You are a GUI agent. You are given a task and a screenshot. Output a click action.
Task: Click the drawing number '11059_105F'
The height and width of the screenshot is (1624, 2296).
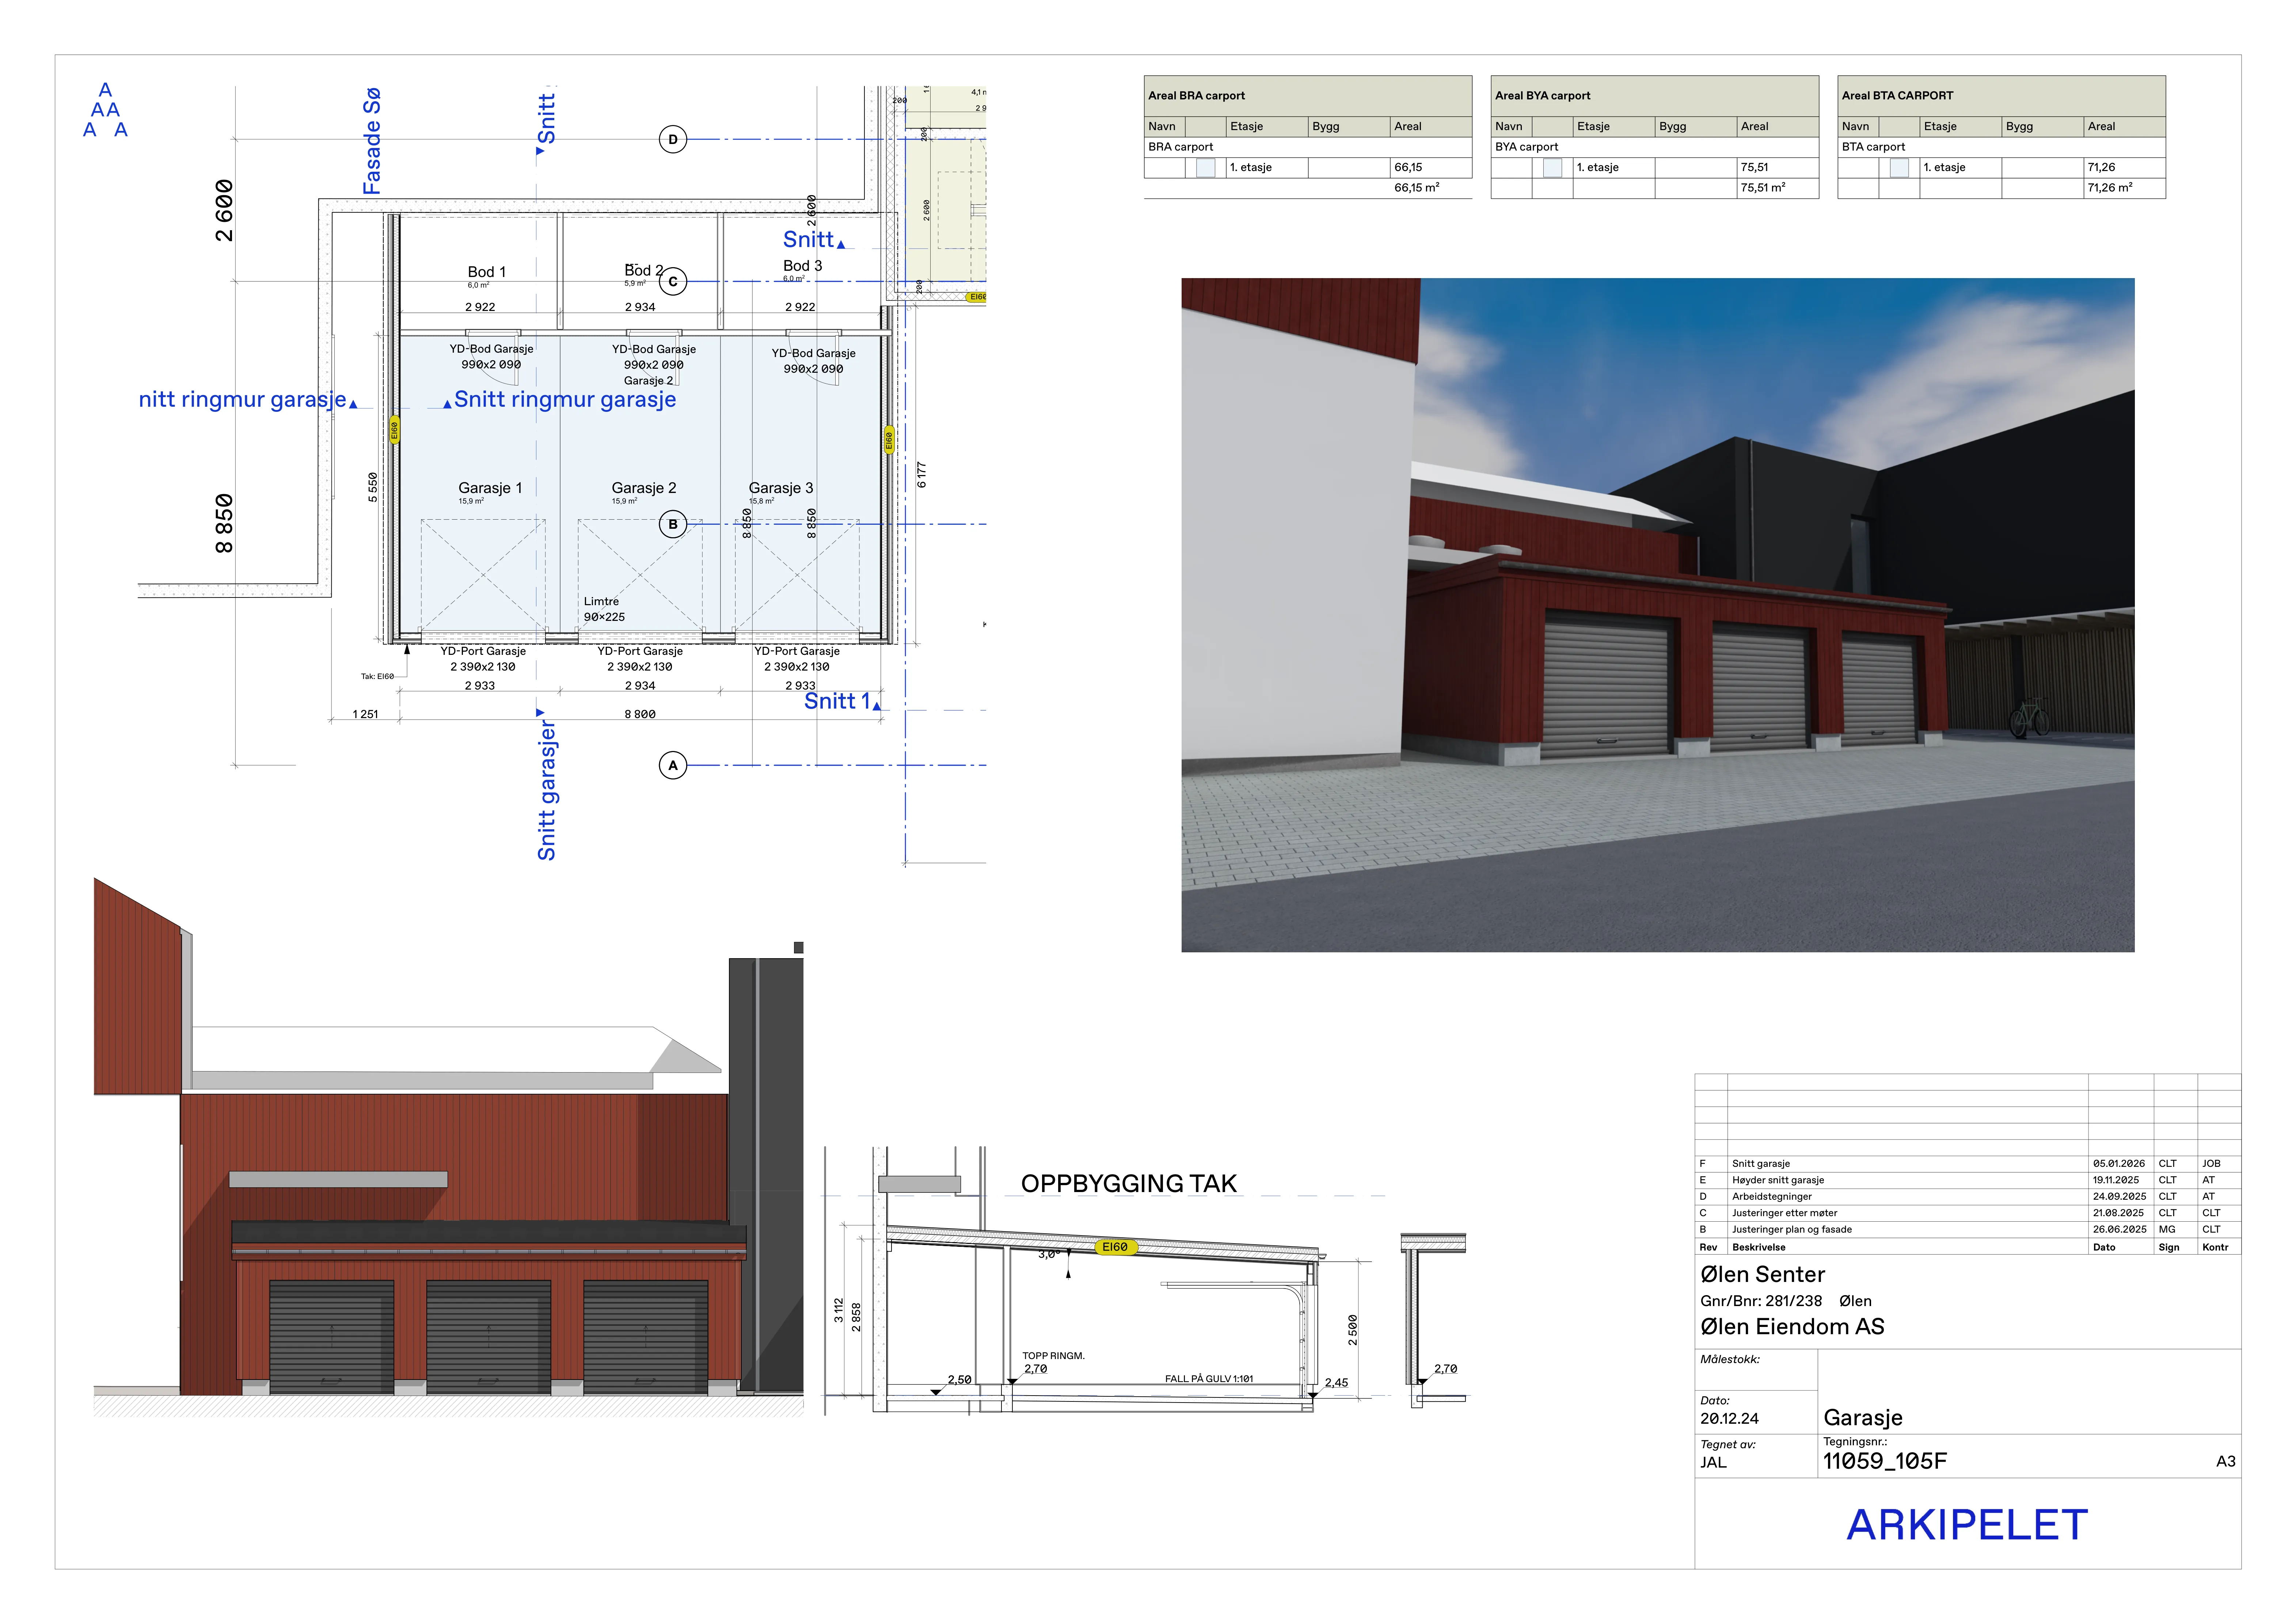[x=1885, y=1461]
